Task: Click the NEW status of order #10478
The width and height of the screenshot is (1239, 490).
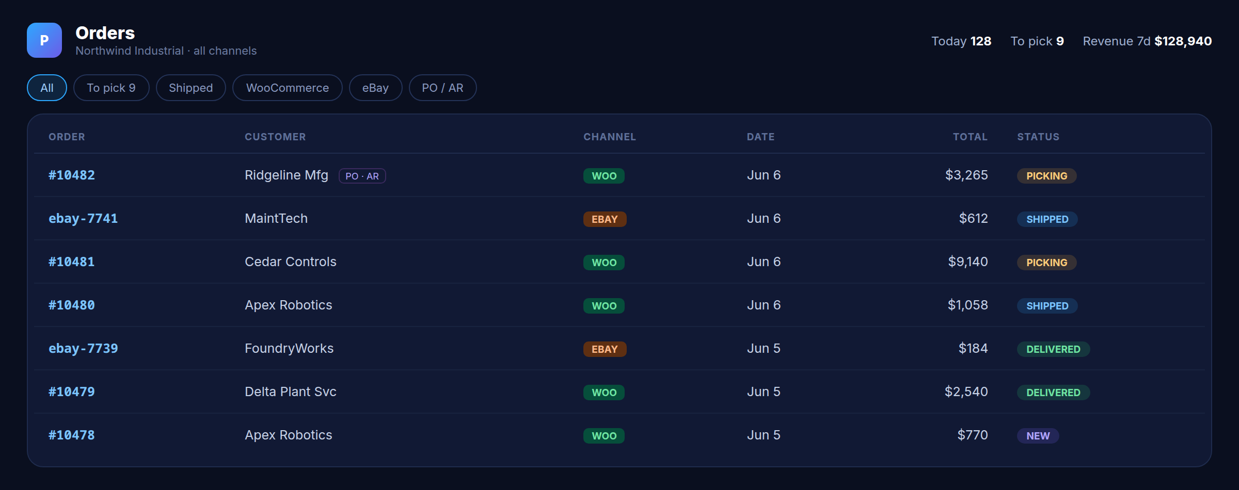Action: 1038,436
